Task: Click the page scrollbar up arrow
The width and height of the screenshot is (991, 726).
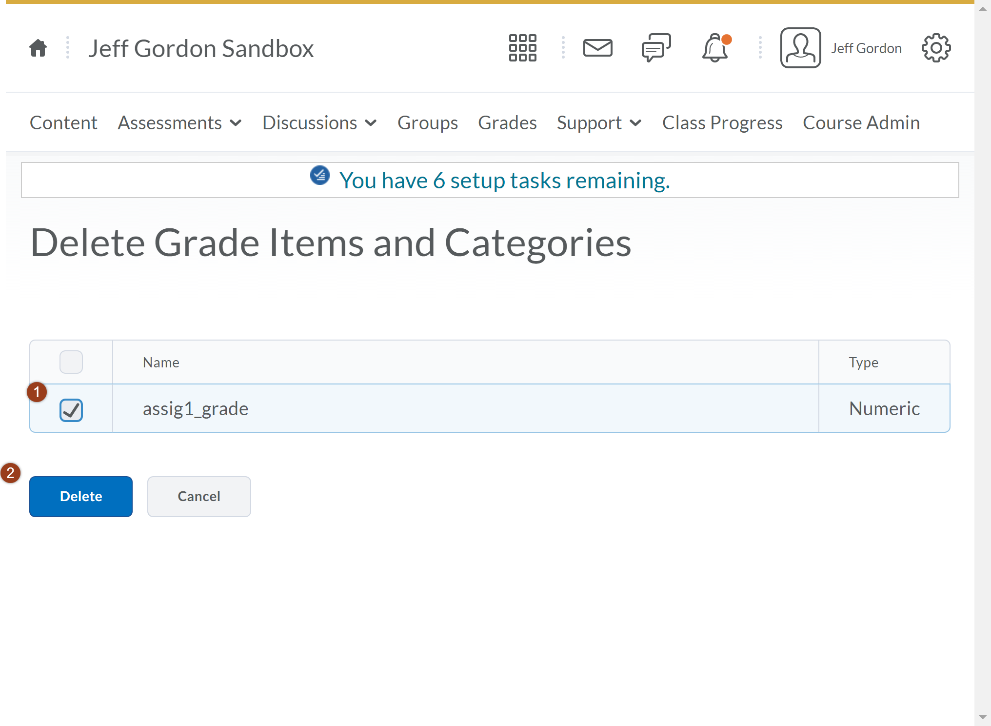Action: tap(983, 9)
